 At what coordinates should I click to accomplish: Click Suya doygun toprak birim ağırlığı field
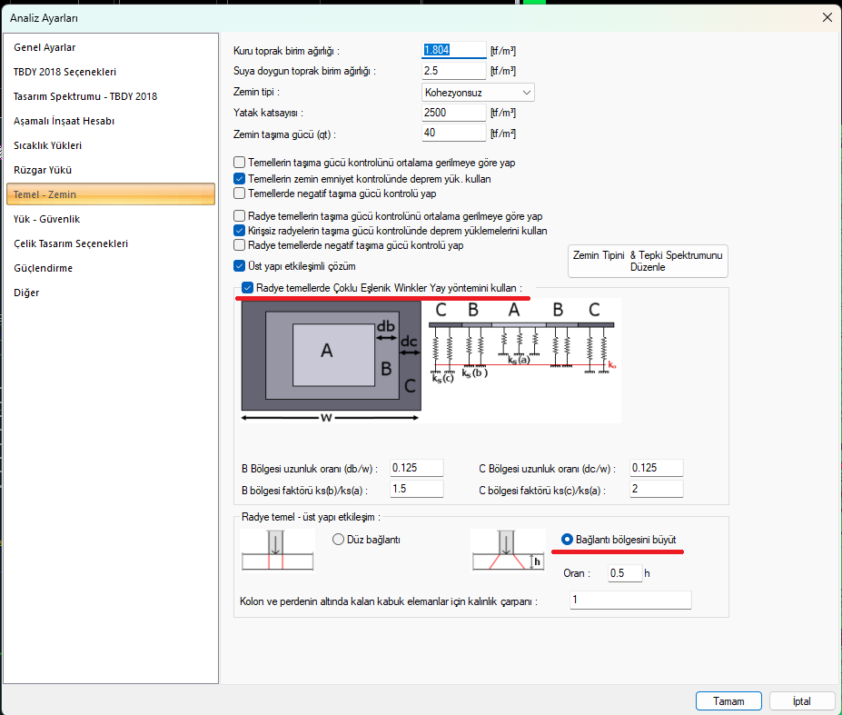(x=454, y=71)
